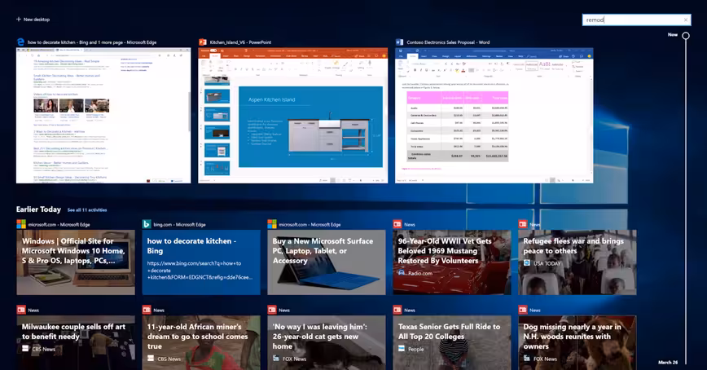The width and height of the screenshot is (707, 370).
Task: Open the Edge window showing kitchen decorating results
Action: coord(103,116)
